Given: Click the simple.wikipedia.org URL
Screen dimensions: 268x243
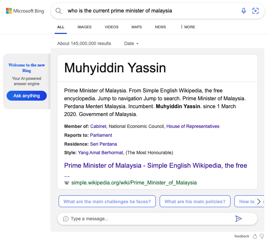Looking at the screenshot, I should [134, 183].
